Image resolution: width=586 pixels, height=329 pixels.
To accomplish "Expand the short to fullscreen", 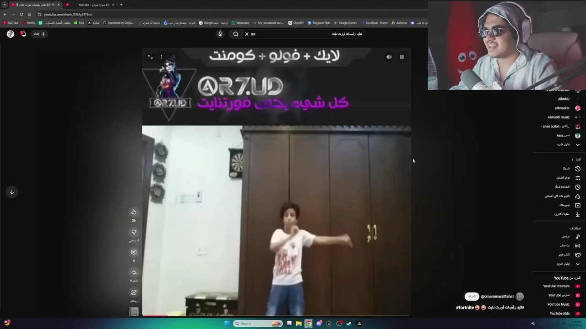I will (150, 57).
